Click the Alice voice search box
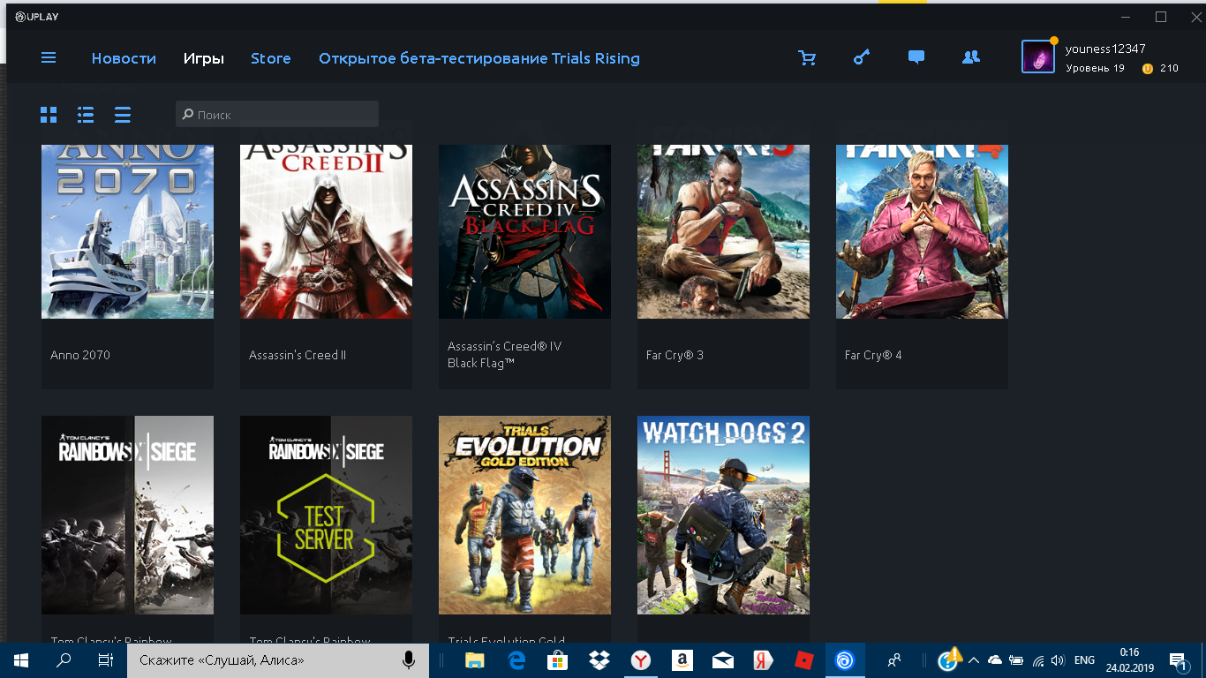1206x678 pixels. coord(278,660)
